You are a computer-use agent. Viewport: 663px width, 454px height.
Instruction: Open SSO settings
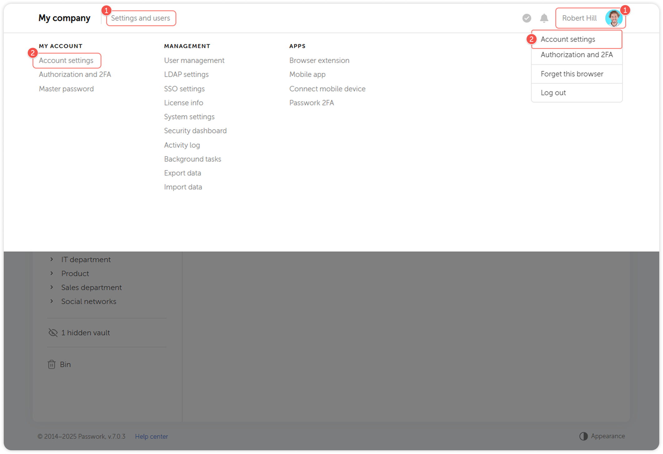[x=184, y=89]
